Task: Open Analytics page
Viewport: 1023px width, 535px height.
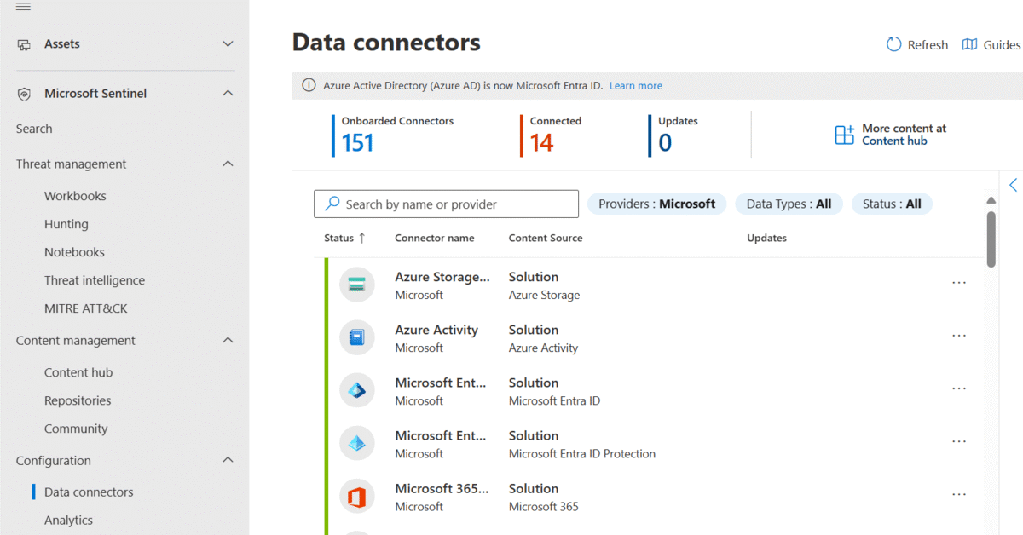Action: [68, 521]
